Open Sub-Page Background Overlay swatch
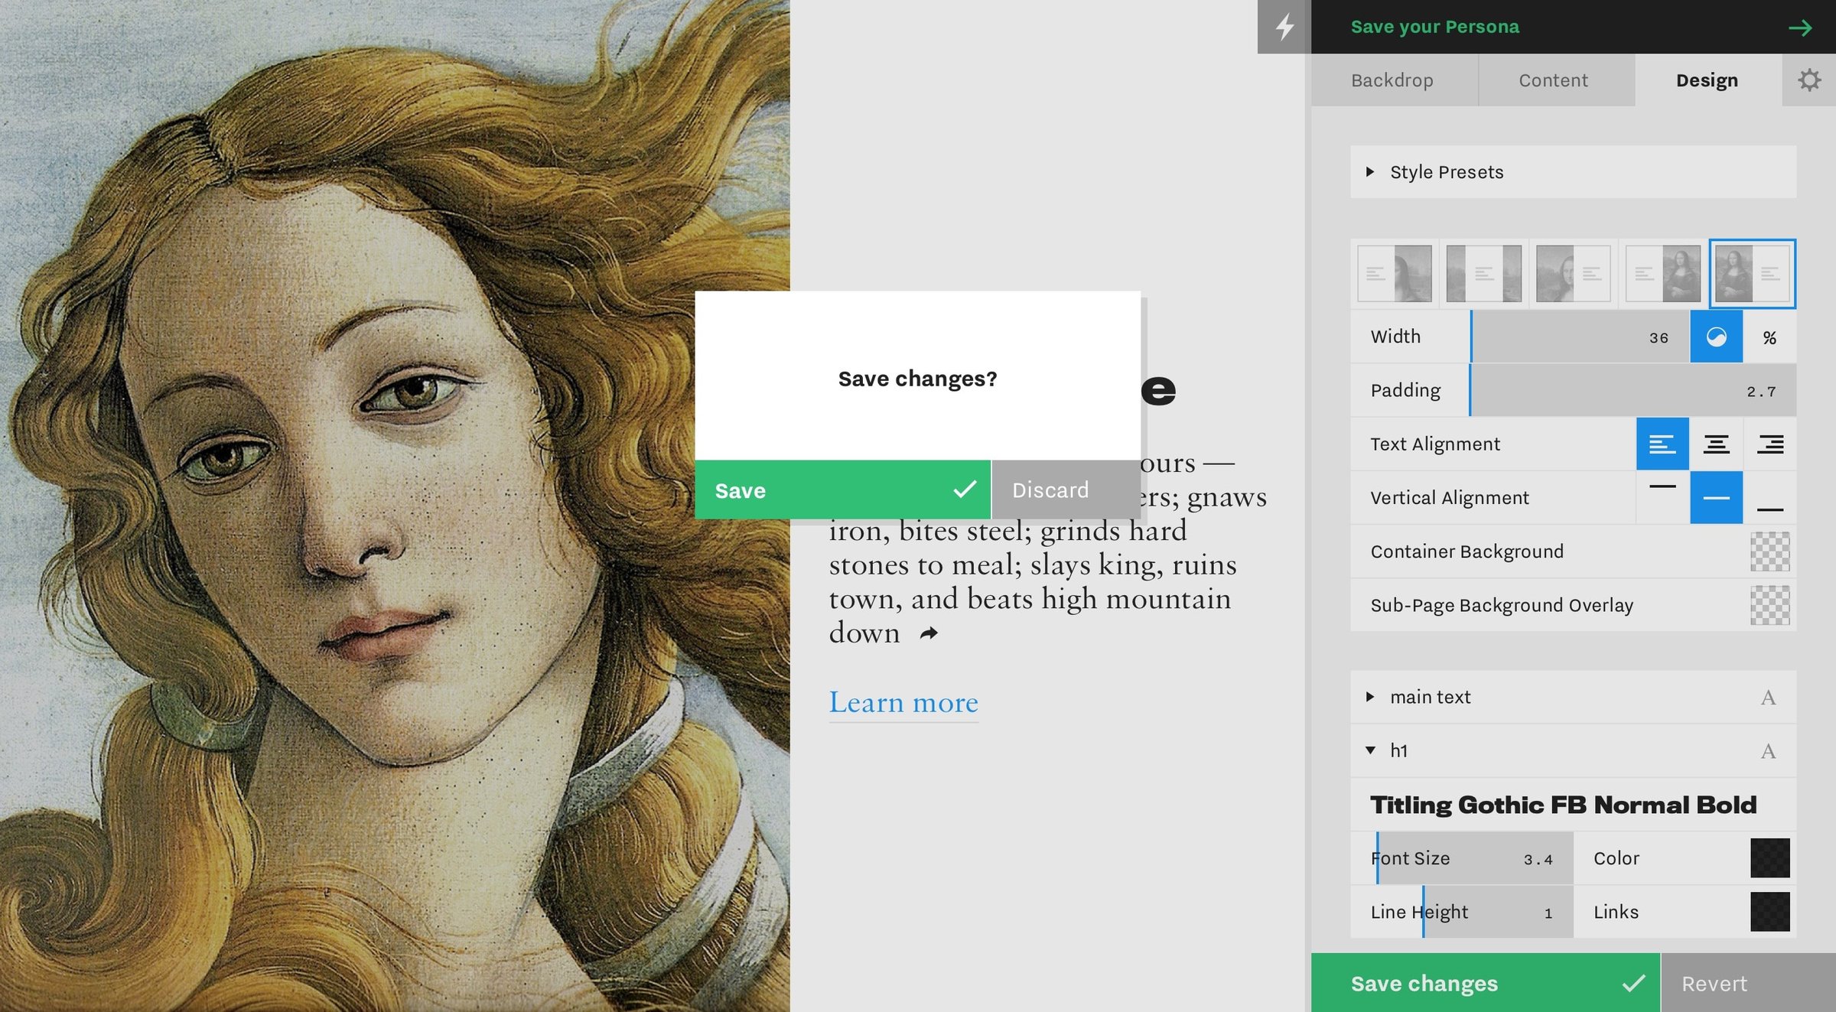Image resolution: width=1836 pixels, height=1012 pixels. [x=1769, y=605]
